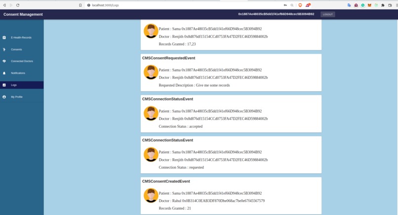The height and width of the screenshot is (215, 398).
Task: Click the bookmark icon beside the address bar
Action: 80,5
